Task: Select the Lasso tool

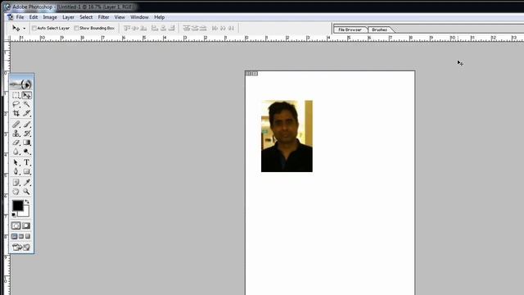Action: click(x=16, y=104)
